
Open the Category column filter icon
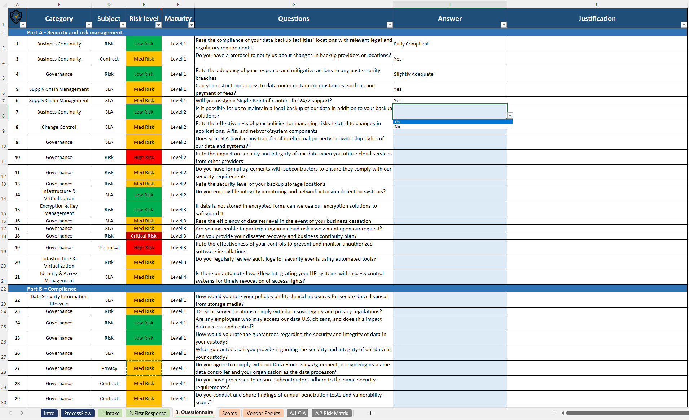click(88, 25)
